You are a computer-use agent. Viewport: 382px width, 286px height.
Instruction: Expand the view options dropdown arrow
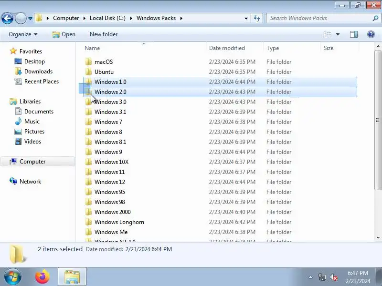point(338,34)
